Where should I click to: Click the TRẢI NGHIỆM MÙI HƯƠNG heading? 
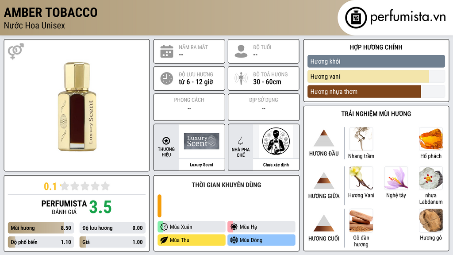[376, 114]
